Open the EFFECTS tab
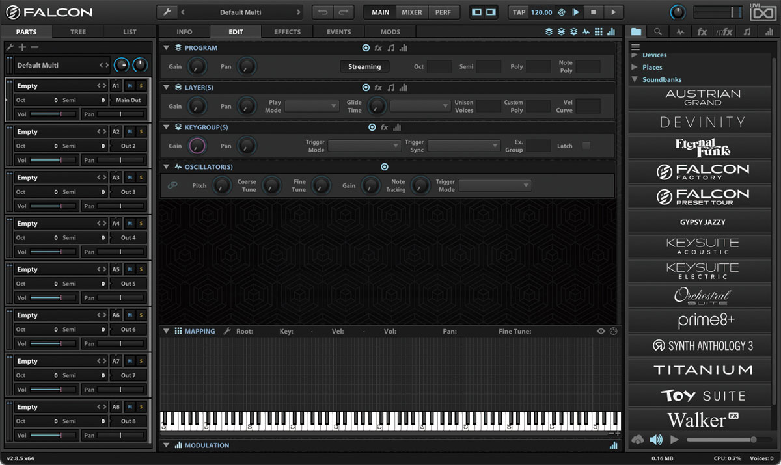Image resolution: width=781 pixels, height=465 pixels. point(287,31)
